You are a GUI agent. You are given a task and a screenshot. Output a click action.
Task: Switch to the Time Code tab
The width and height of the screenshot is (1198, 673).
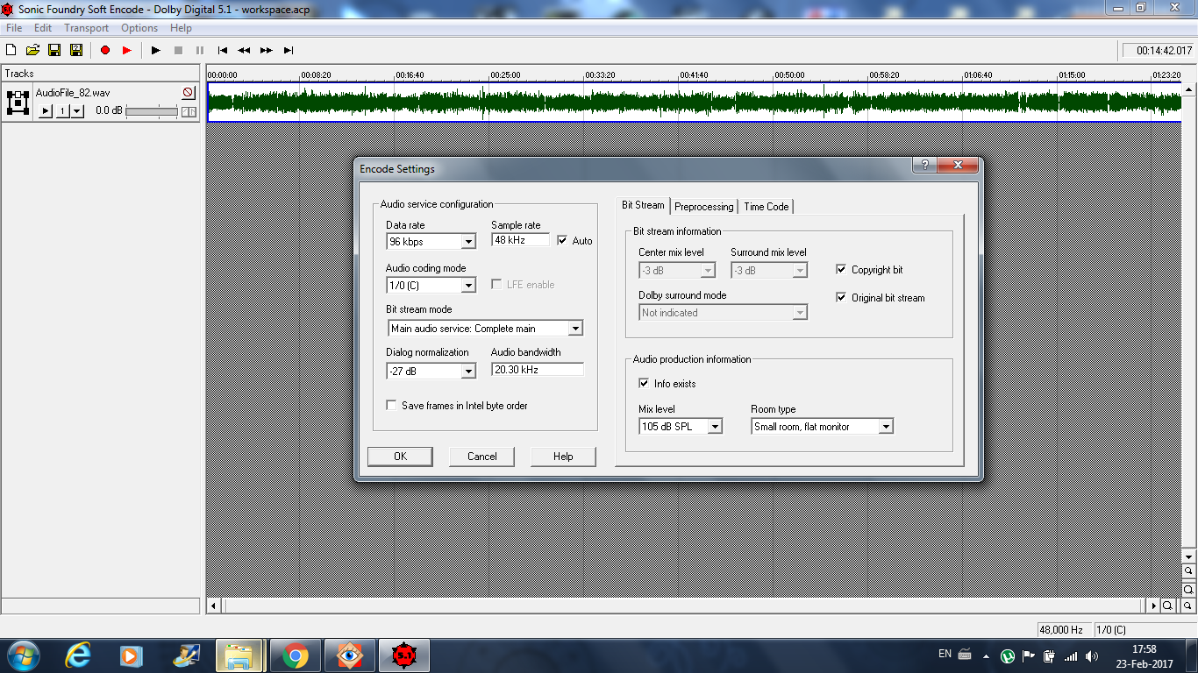766,207
